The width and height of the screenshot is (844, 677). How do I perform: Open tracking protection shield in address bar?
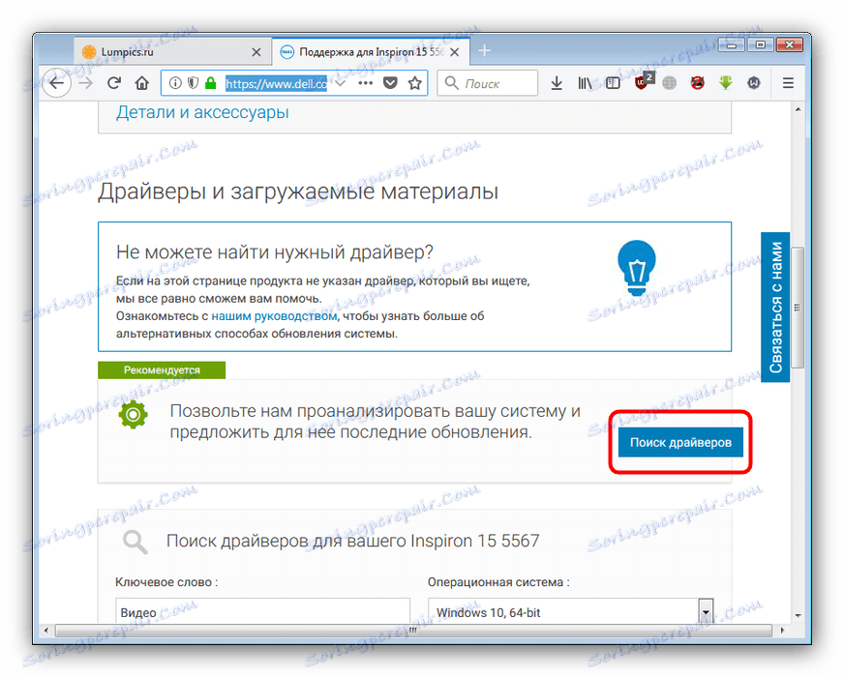[x=193, y=83]
